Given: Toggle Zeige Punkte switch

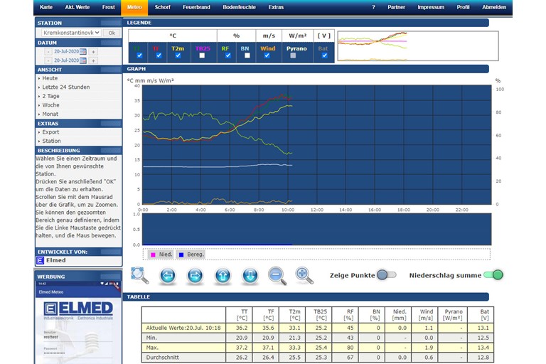Looking at the screenshot, I should pos(386,275).
